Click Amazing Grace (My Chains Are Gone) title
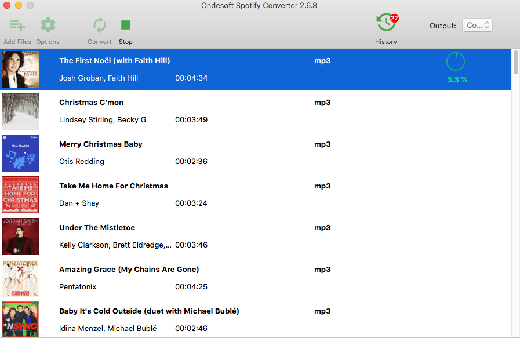 (129, 270)
